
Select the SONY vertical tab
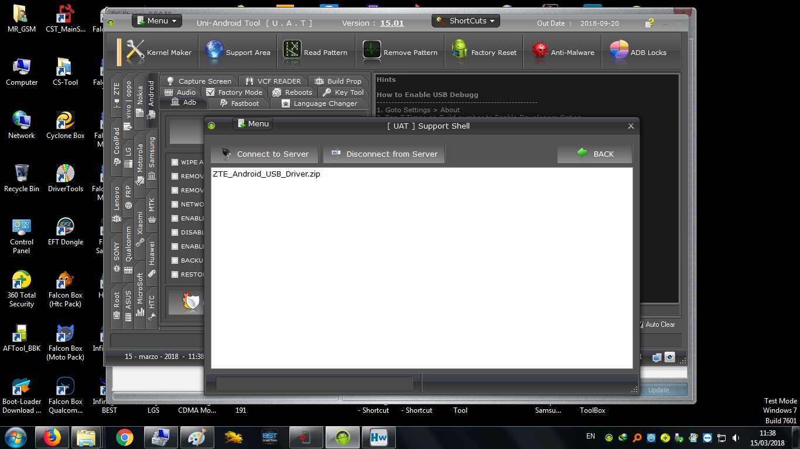[117, 256]
